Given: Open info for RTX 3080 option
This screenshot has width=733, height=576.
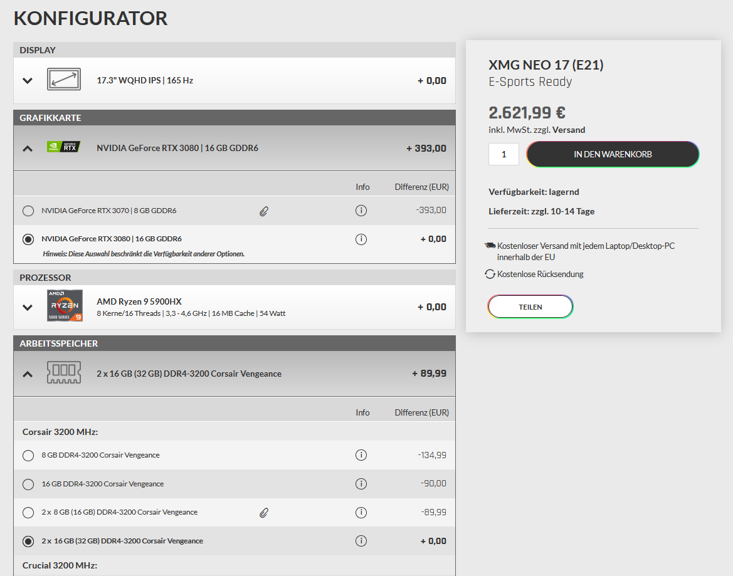Looking at the screenshot, I should (x=361, y=239).
